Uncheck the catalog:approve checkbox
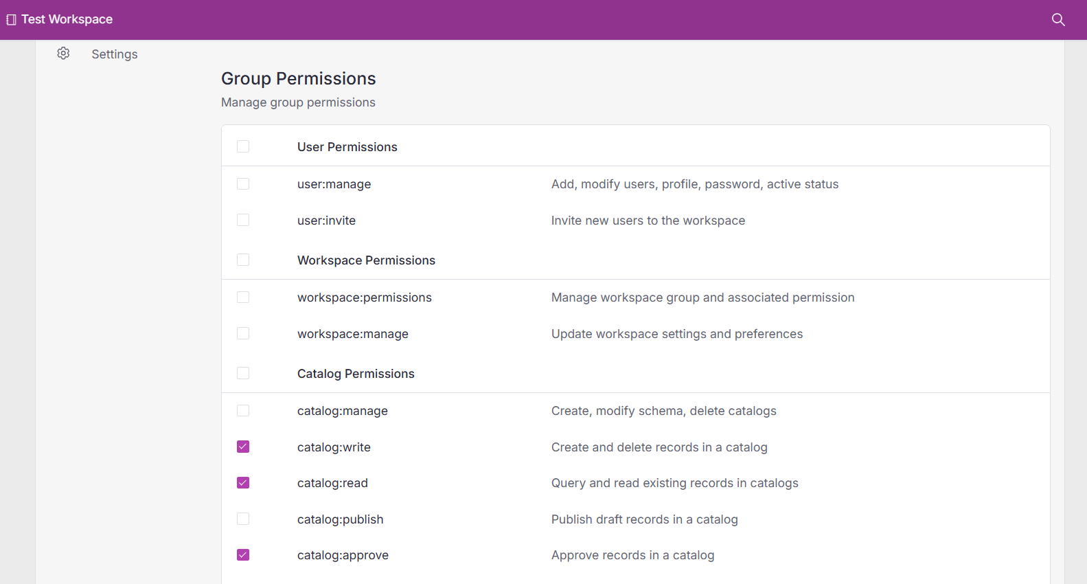This screenshot has width=1087, height=584. click(x=243, y=554)
